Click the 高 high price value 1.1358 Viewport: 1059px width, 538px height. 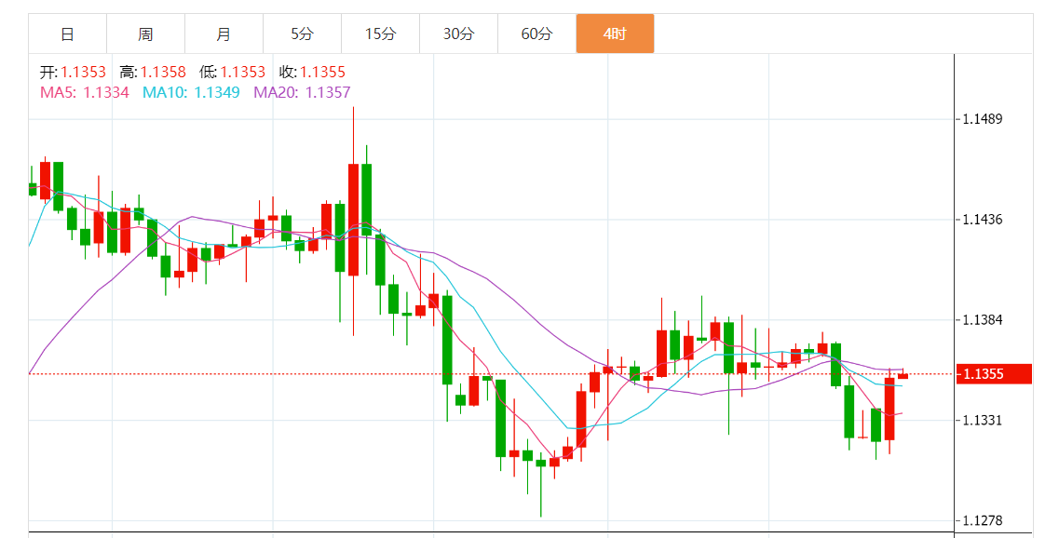coord(163,72)
